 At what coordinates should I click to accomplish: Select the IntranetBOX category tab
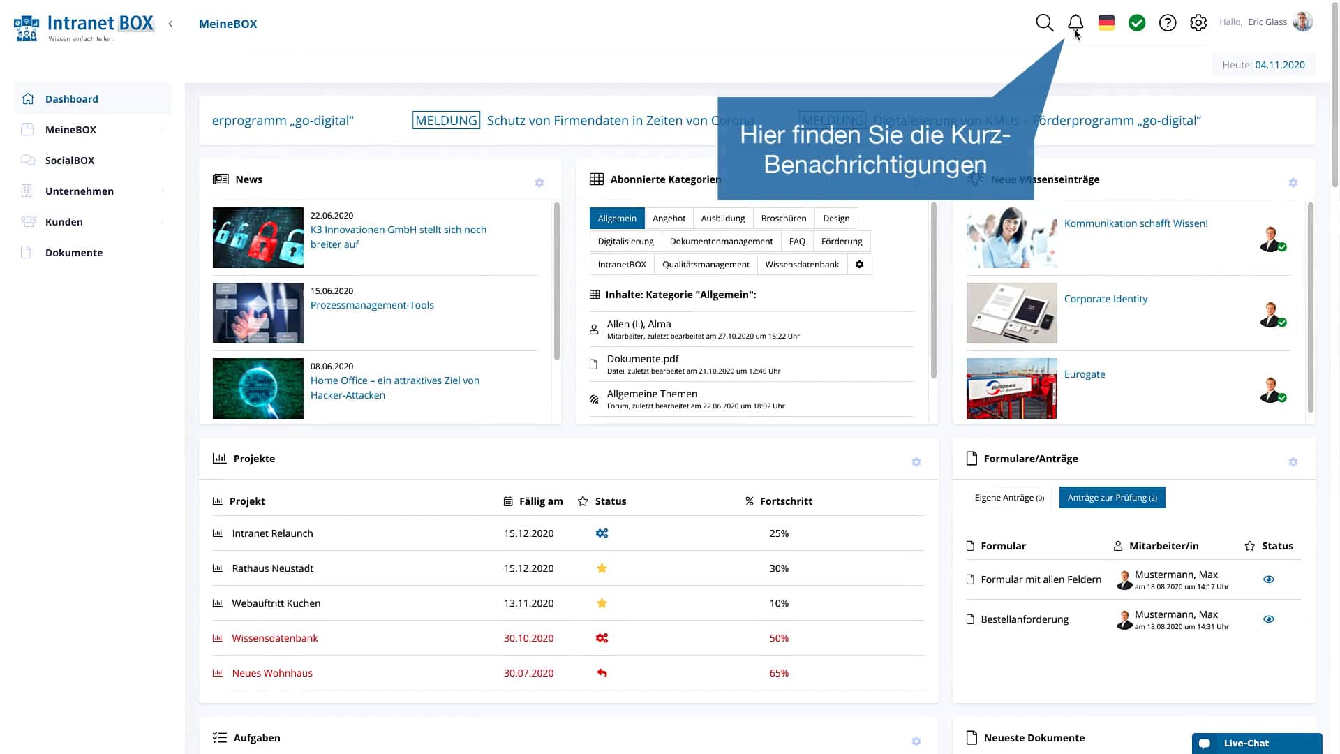point(622,264)
